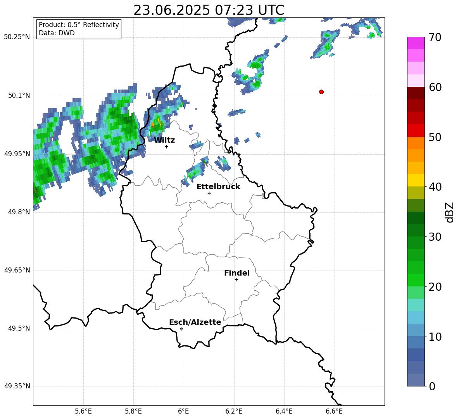The image size is (459, 419).
Task: Click the 6.4°E longitude label
Action: click(x=284, y=411)
